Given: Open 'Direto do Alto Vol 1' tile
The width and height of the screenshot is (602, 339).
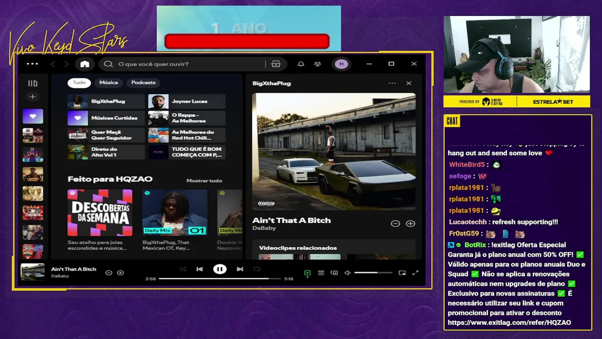Looking at the screenshot, I should (106, 152).
